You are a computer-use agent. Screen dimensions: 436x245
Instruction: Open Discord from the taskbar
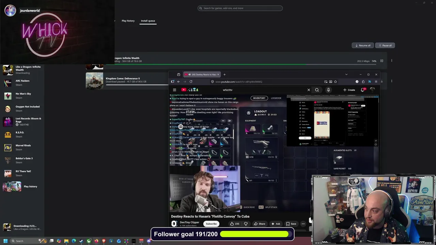(149, 241)
